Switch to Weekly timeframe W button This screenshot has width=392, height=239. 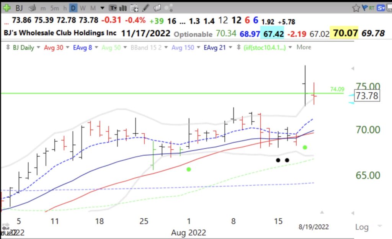click(83, 8)
